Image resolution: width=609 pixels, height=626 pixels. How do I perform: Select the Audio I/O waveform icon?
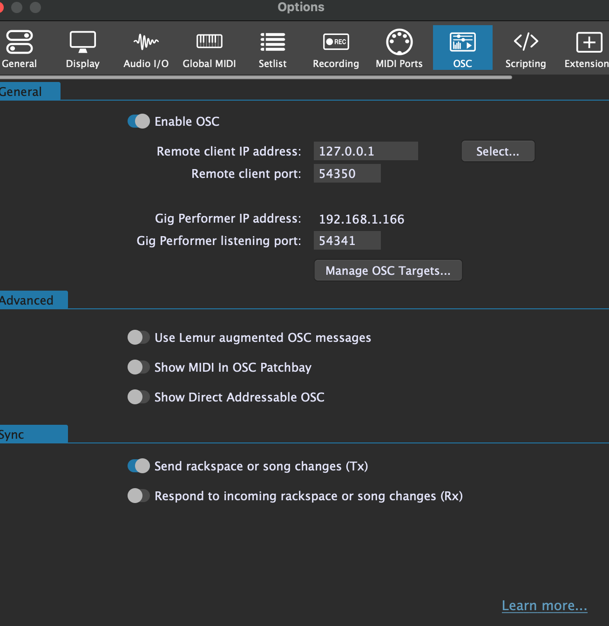point(146,43)
